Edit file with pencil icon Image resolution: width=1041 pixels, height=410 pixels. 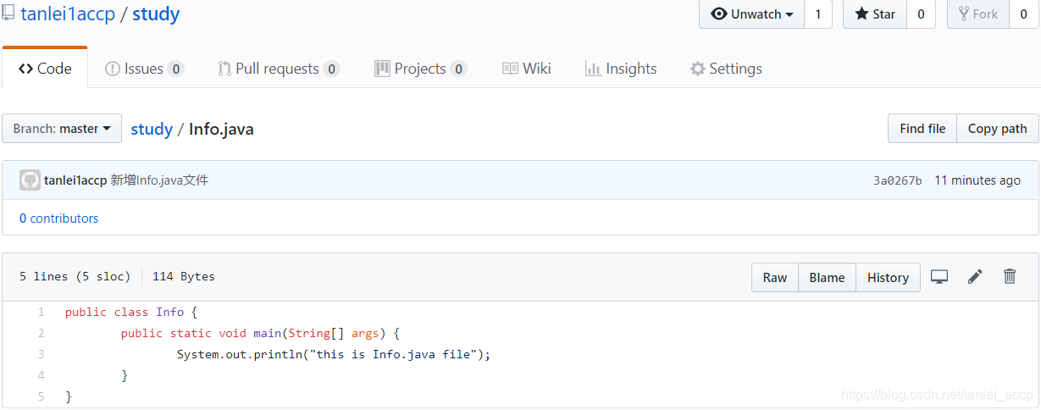click(x=975, y=276)
